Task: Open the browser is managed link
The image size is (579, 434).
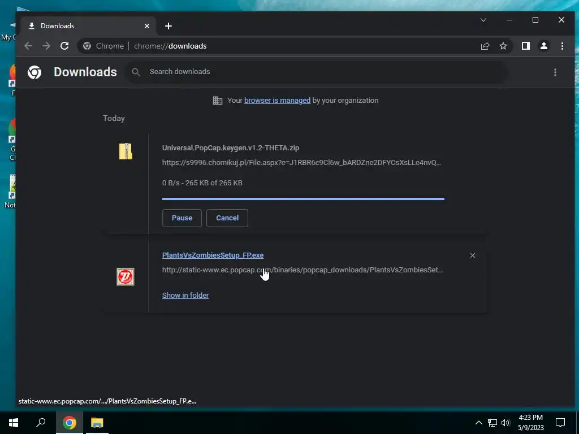Action: click(277, 101)
